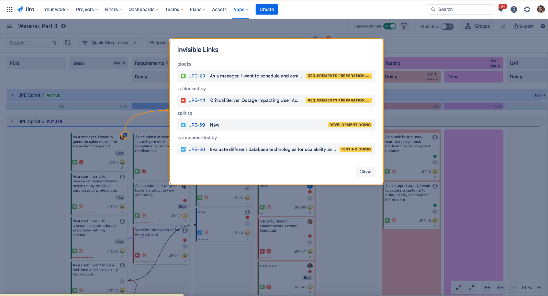
Task: Click the notifications bell icon
Action: [501, 10]
